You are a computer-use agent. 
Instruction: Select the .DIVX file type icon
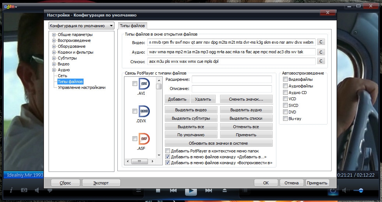(x=144, y=111)
